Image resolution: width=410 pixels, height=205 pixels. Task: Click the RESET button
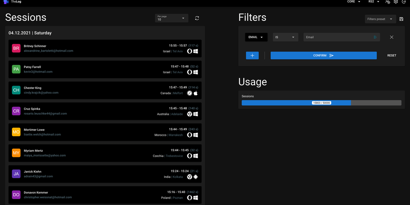(392, 56)
